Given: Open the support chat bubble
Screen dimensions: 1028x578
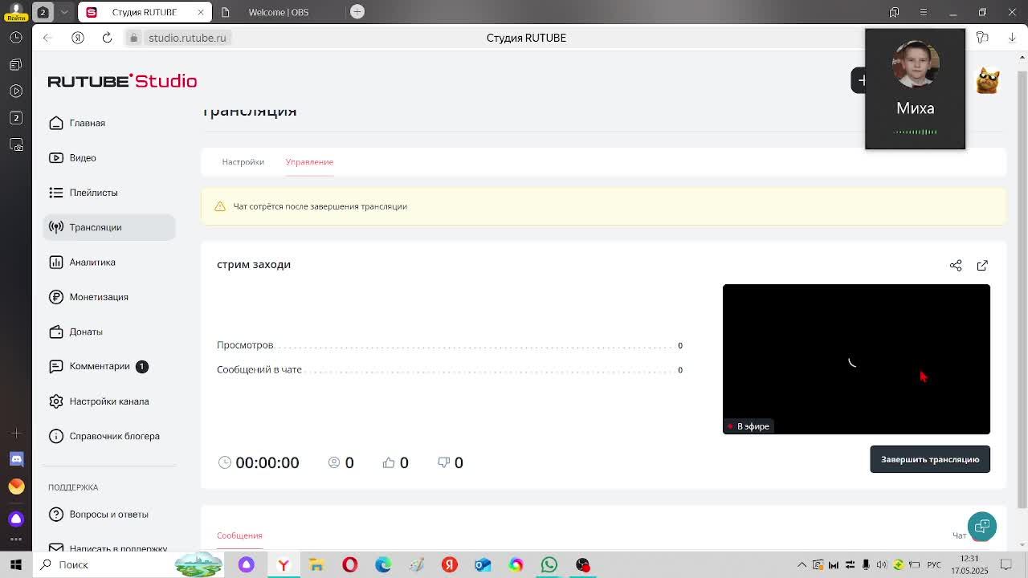Looking at the screenshot, I should [x=981, y=527].
